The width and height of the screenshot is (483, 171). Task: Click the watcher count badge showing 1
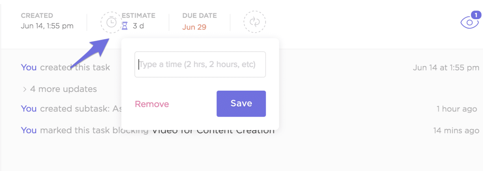pos(475,15)
